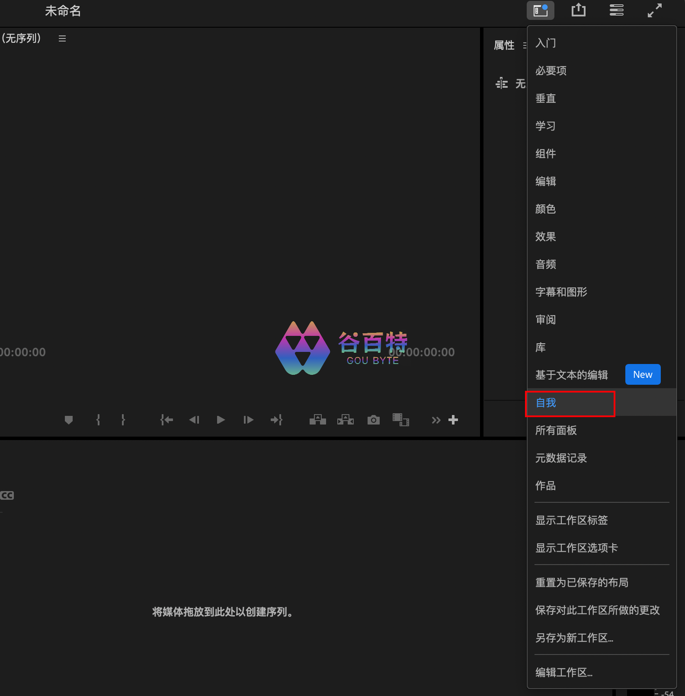Click the Quick Export share icon
The width and height of the screenshot is (685, 696).
click(x=578, y=10)
